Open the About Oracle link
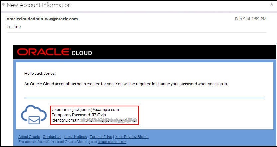 29,137
